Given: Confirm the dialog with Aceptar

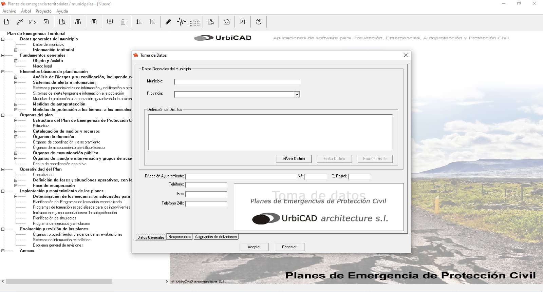Looking at the screenshot, I should point(254,247).
